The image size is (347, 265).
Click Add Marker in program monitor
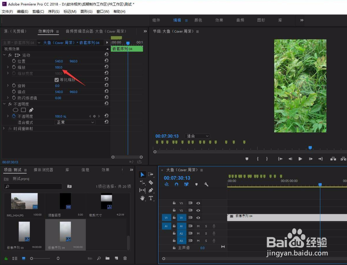[x=247, y=159]
